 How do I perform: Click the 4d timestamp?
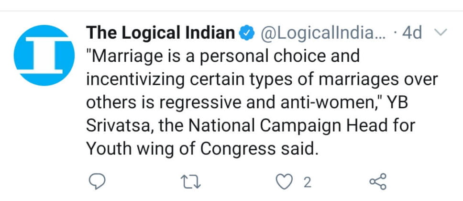point(411,33)
